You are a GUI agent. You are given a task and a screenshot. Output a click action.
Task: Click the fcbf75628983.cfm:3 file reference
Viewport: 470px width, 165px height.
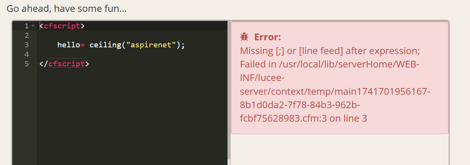coord(283,118)
